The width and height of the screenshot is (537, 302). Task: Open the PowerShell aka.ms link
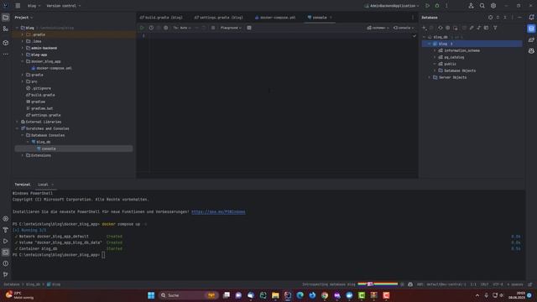218,212
